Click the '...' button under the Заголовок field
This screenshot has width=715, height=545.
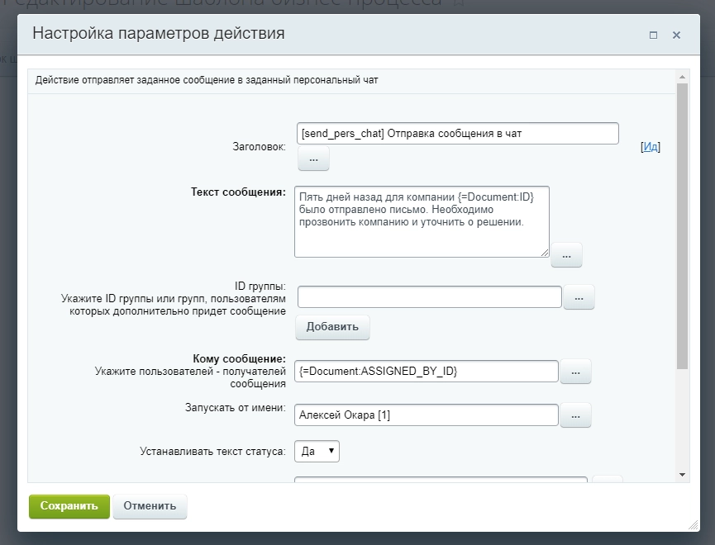pyautogui.click(x=313, y=158)
